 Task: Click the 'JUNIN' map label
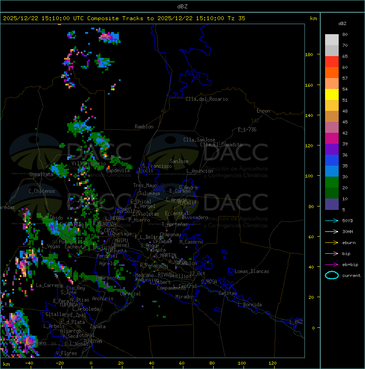click(x=161, y=266)
